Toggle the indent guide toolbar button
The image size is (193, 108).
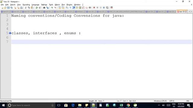74,7
